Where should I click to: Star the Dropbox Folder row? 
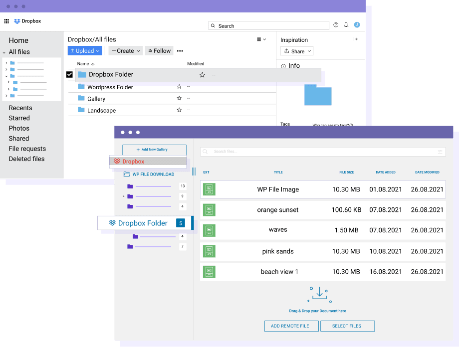202,75
